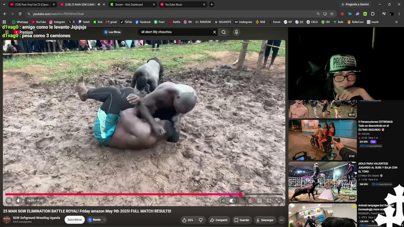Open the apps grid in bookmarks bar
Viewport: 404px width, 227px height.
point(4,22)
